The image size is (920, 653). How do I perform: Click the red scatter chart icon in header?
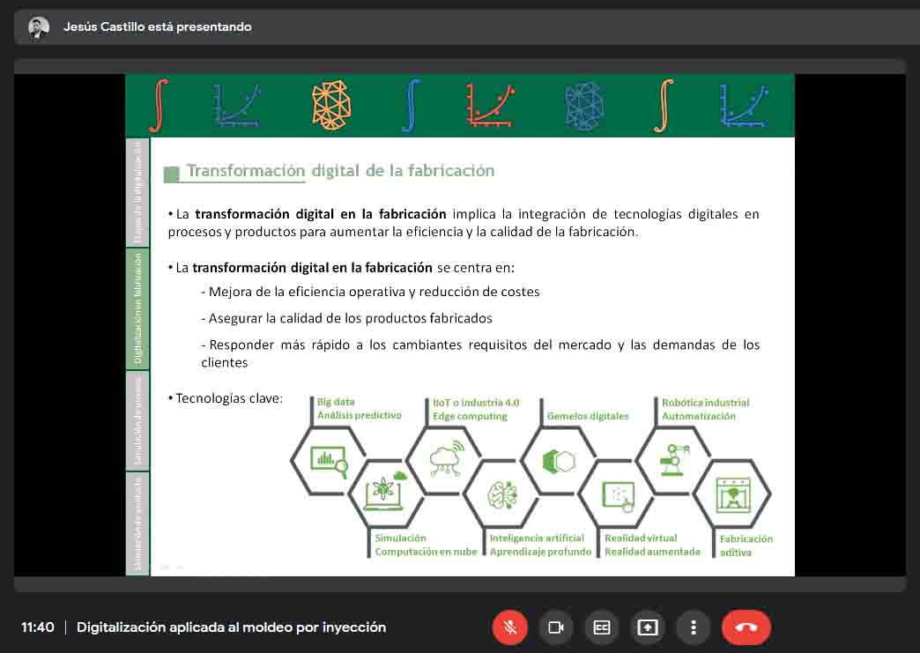coord(490,106)
